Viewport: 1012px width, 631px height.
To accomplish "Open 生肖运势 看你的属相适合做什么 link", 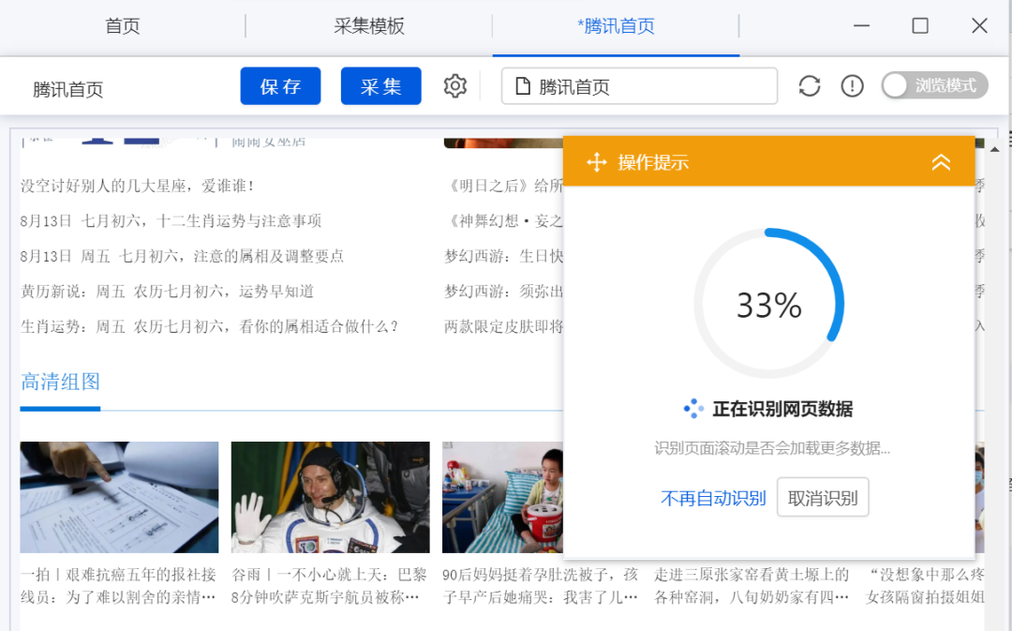I will pos(210,327).
